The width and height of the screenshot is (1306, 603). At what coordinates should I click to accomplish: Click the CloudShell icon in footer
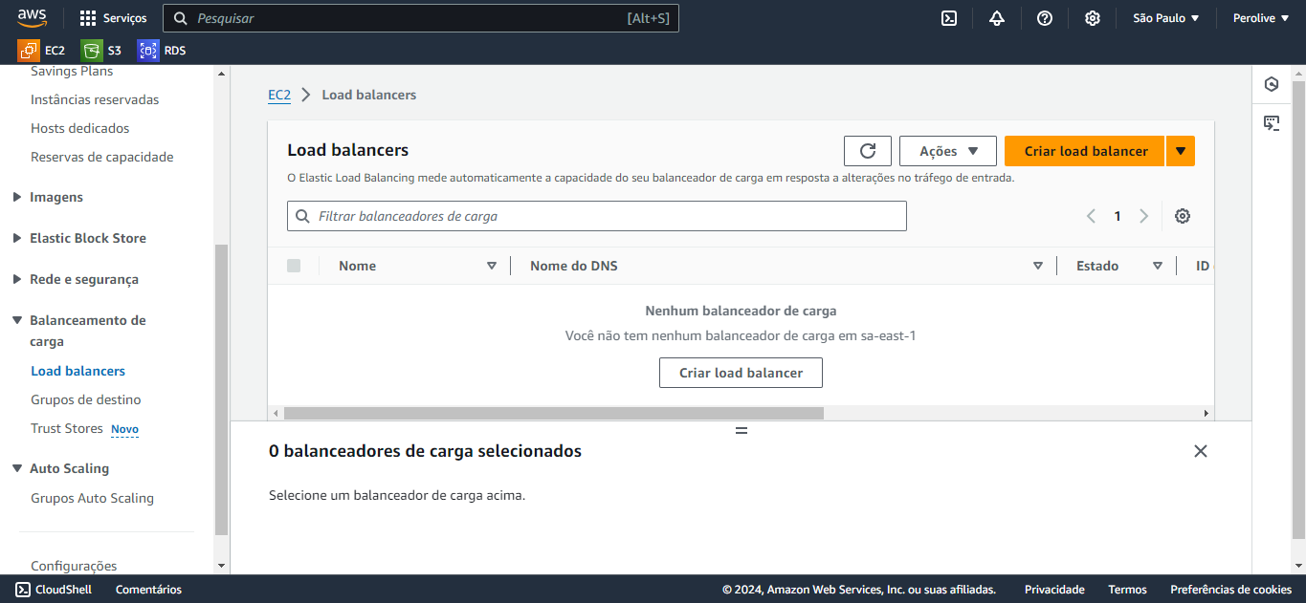(x=23, y=590)
